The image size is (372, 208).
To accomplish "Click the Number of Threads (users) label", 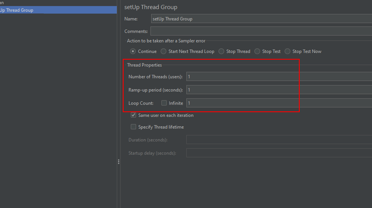I will [x=156, y=77].
